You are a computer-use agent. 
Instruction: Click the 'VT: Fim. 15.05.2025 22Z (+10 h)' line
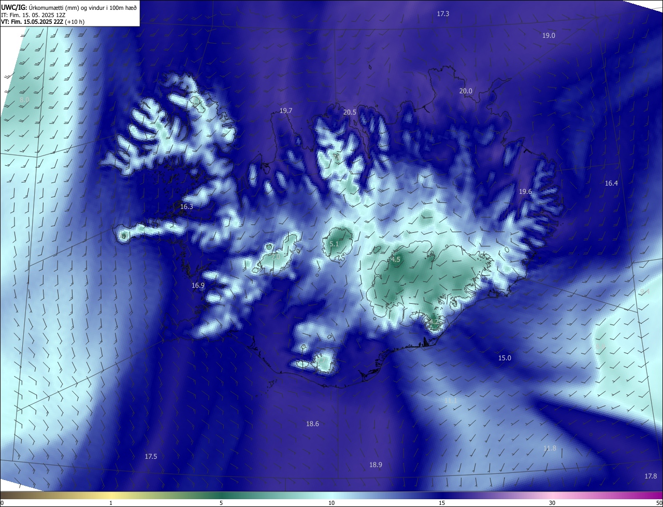tap(43, 22)
